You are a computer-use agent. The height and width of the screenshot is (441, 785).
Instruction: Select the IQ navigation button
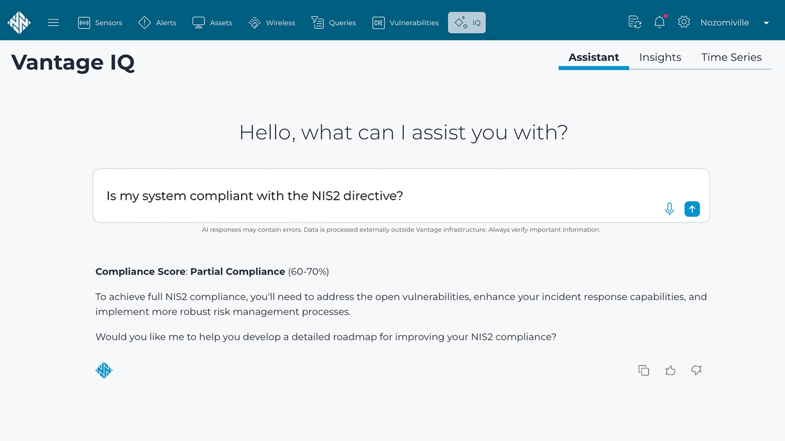pos(467,22)
